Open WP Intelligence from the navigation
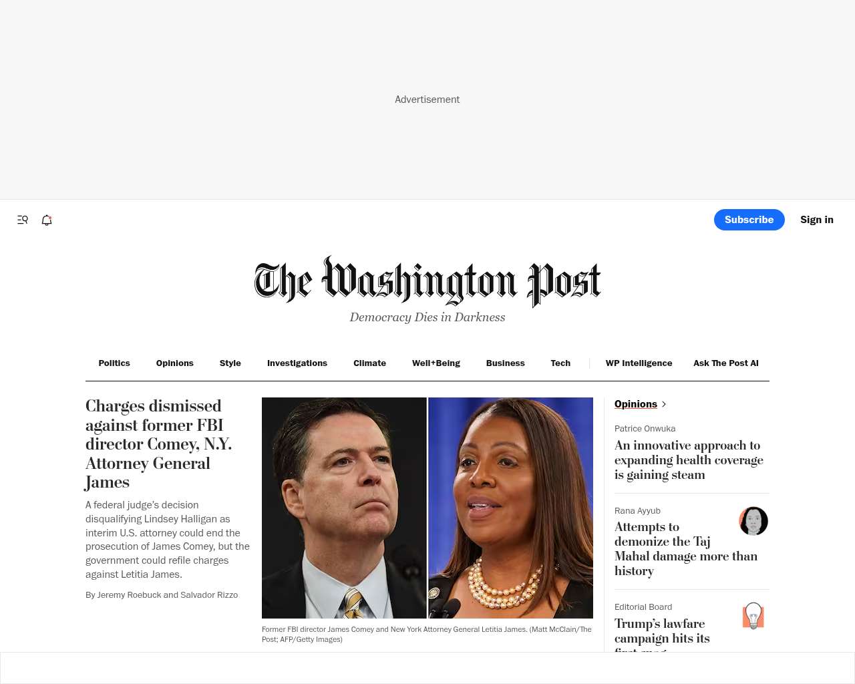The image size is (855, 684). tap(639, 363)
